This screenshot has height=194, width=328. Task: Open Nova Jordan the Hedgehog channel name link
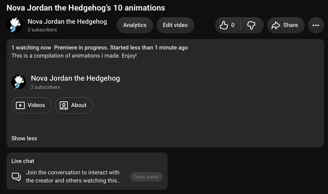(x=67, y=21)
